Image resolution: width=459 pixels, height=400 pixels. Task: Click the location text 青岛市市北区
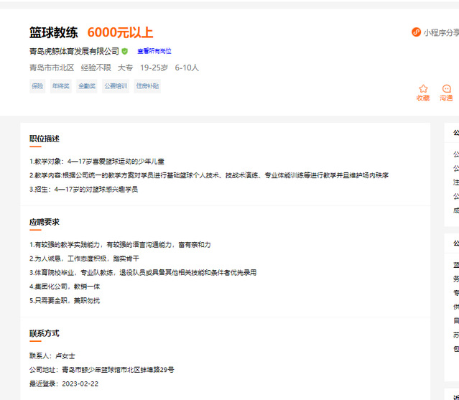(52, 68)
